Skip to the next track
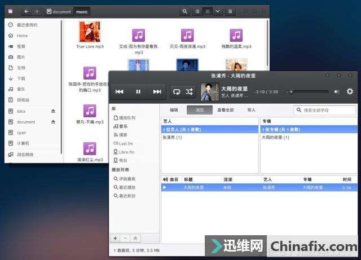361x260 pixels. point(157,91)
